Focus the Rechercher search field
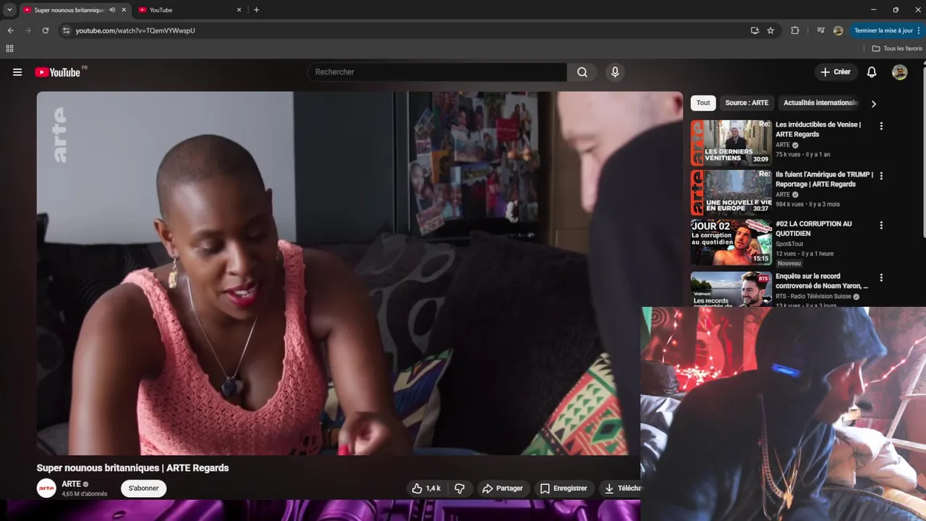 click(437, 72)
